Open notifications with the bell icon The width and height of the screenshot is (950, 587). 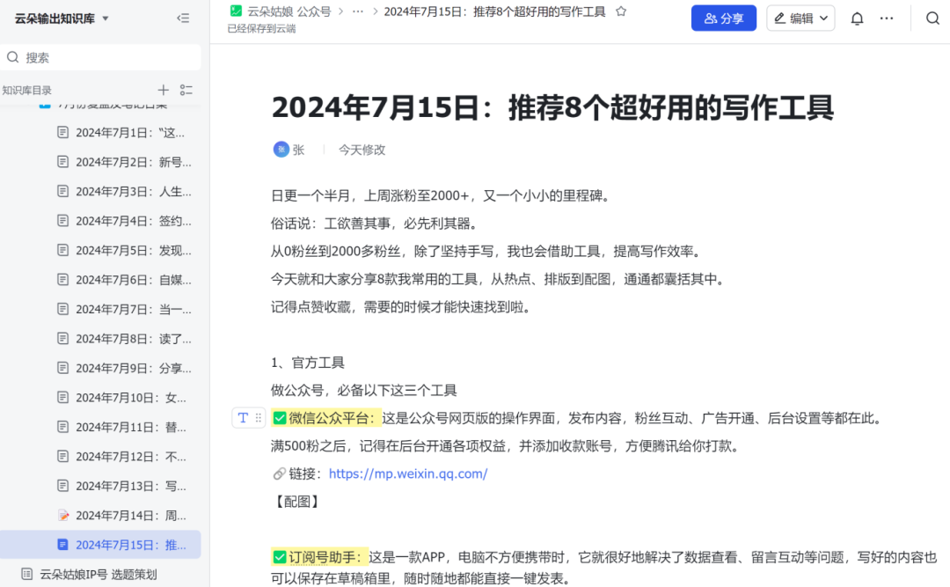857,18
